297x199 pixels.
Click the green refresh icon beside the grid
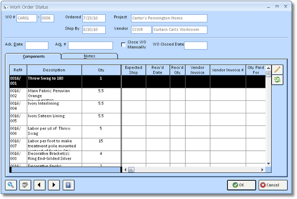(x=277, y=79)
